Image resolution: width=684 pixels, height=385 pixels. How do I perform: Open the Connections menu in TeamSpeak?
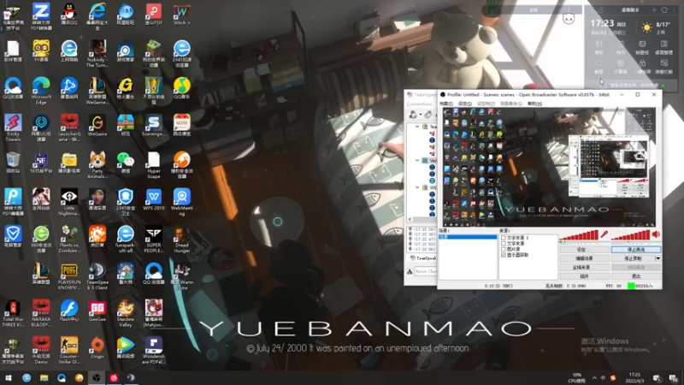click(x=419, y=104)
